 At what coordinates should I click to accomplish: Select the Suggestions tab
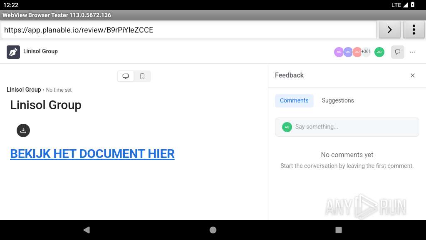click(338, 100)
